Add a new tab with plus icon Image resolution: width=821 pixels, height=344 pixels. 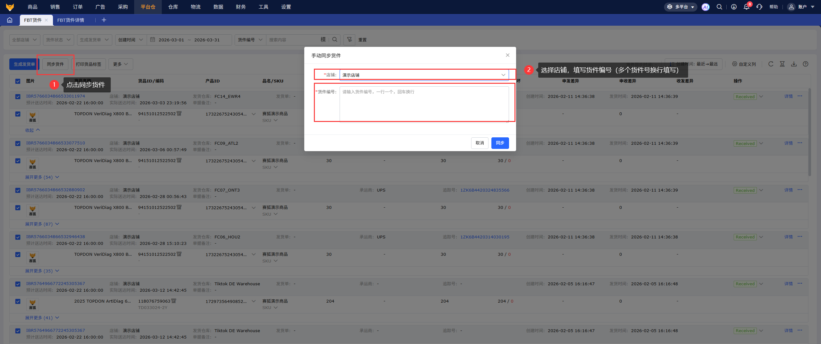pos(104,20)
